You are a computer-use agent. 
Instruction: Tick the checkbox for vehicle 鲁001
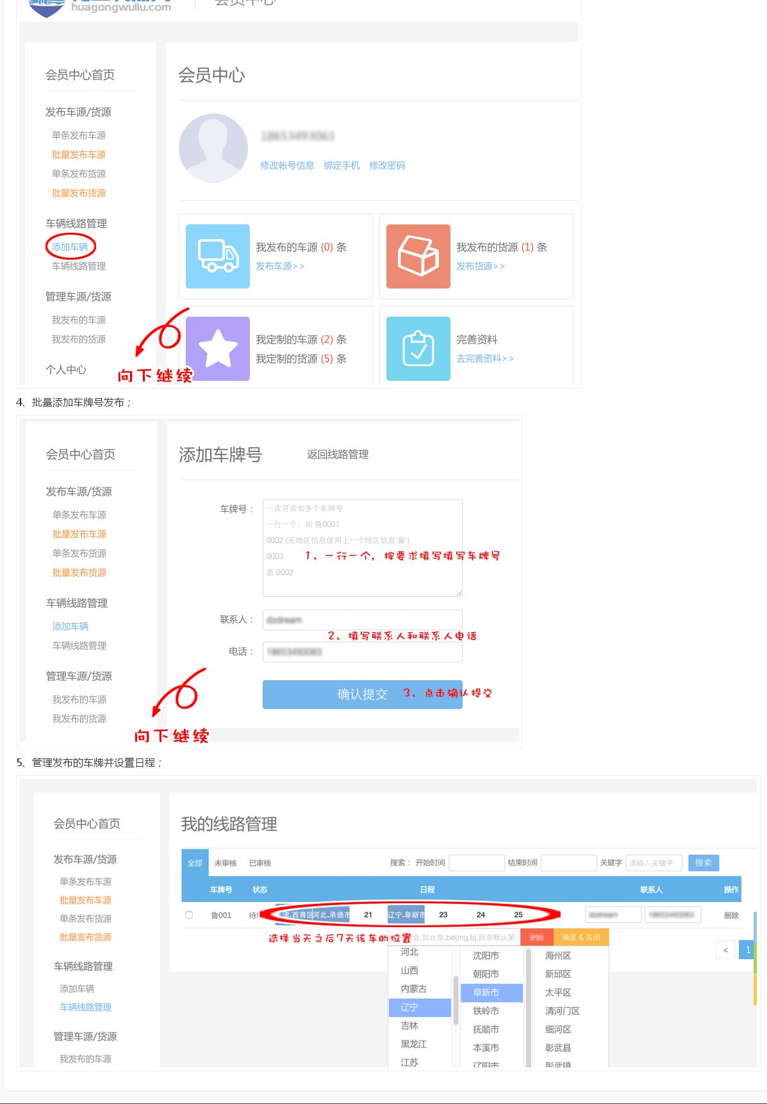(x=189, y=915)
